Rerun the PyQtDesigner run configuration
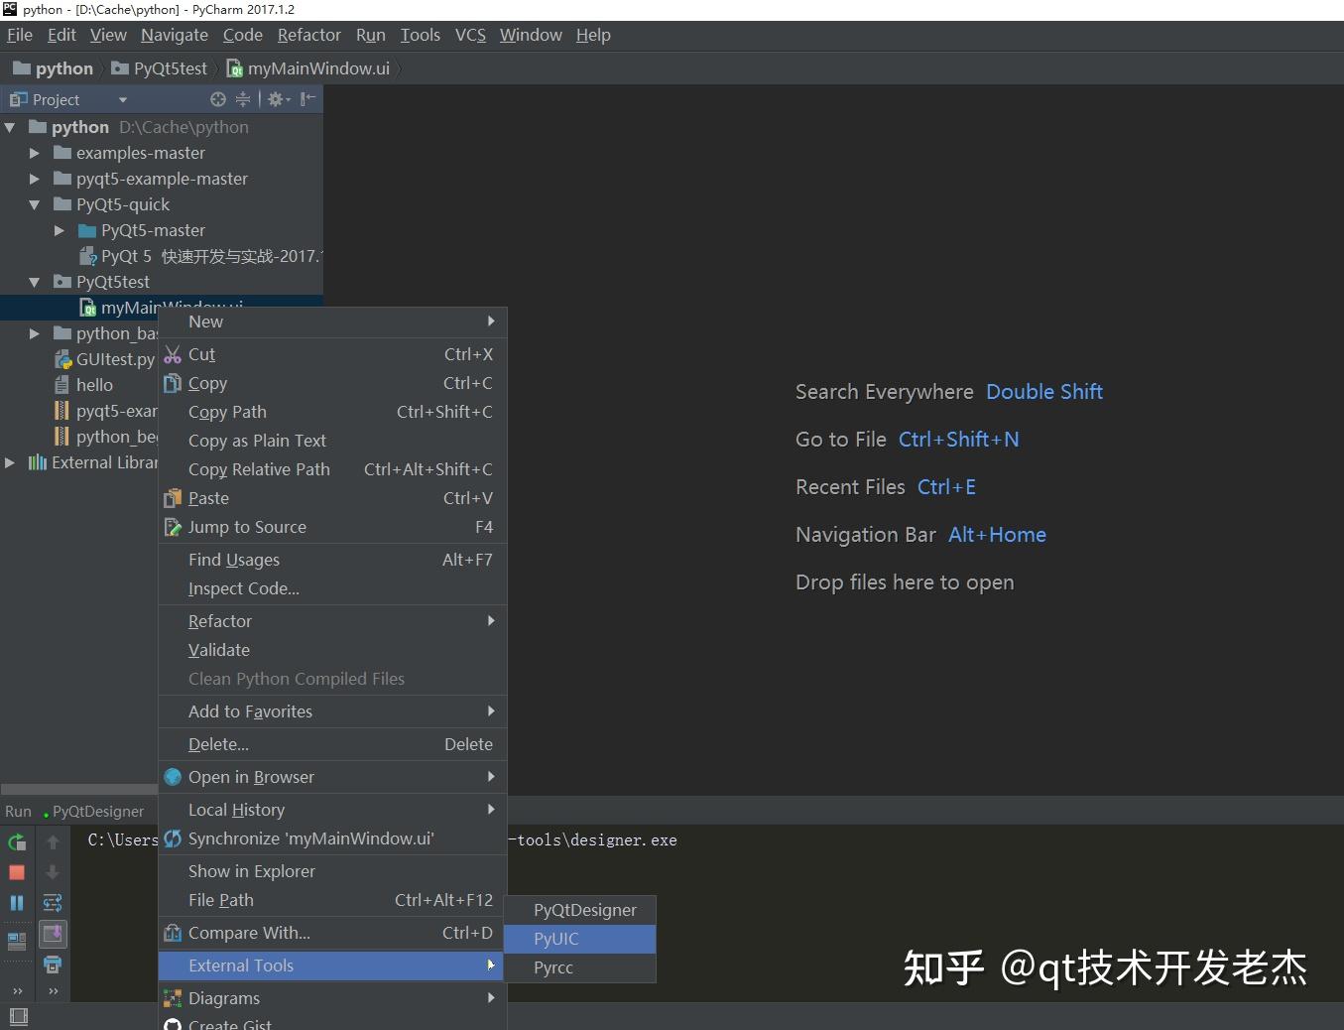The height and width of the screenshot is (1030, 1344). pyautogui.click(x=17, y=842)
